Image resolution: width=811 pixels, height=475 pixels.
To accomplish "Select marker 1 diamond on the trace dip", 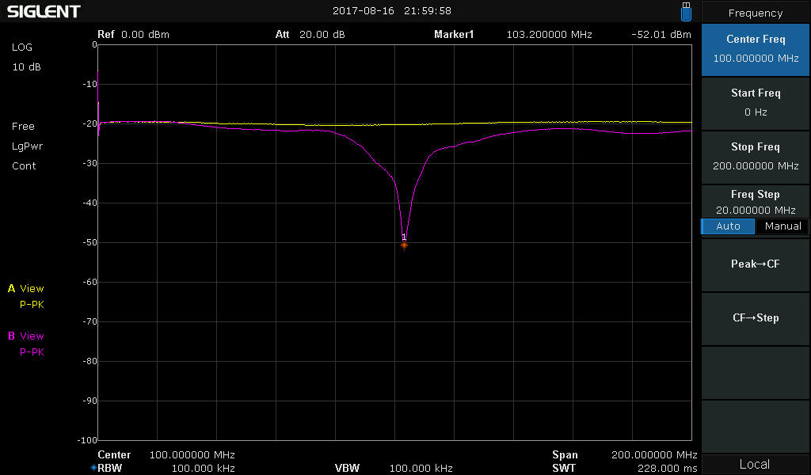I will pos(404,245).
